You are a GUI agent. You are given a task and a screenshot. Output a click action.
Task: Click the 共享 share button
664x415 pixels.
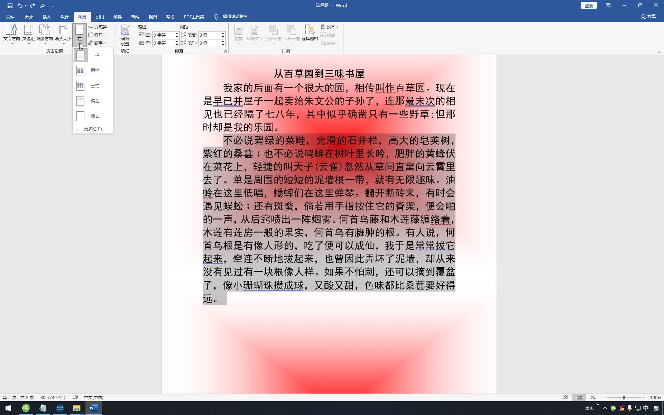click(648, 17)
